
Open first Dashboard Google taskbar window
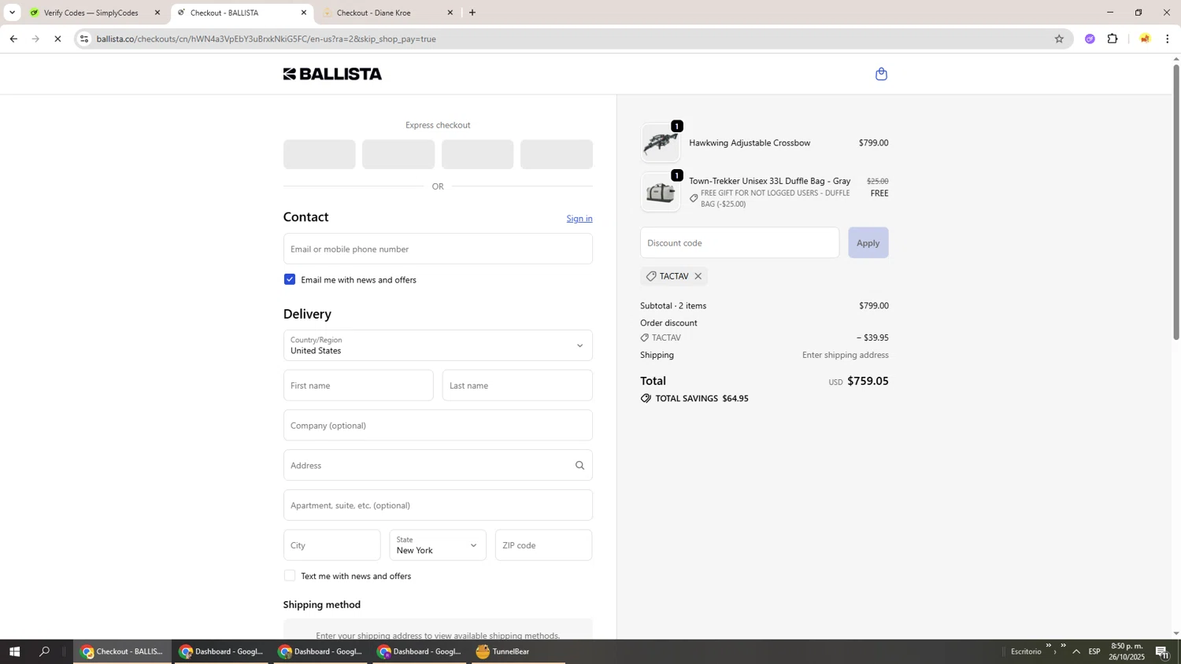(221, 651)
